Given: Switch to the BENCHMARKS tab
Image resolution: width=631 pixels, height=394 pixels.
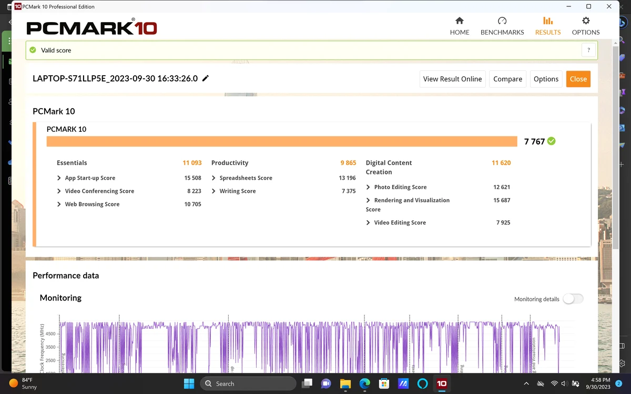Looking at the screenshot, I should (x=502, y=26).
